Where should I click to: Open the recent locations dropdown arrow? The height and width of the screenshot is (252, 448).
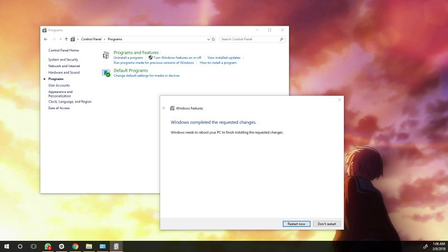coord(60,39)
